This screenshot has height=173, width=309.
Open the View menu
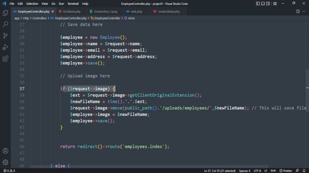(x=45, y=3)
